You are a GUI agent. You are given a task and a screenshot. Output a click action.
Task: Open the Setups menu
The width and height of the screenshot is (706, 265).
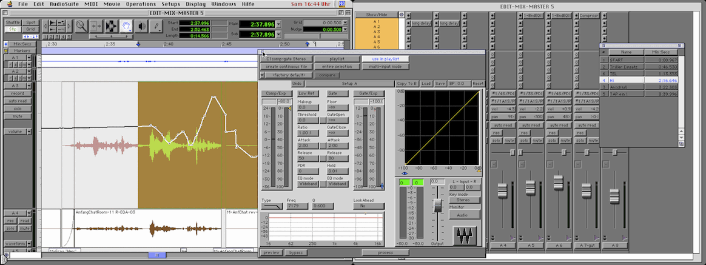[170, 4]
